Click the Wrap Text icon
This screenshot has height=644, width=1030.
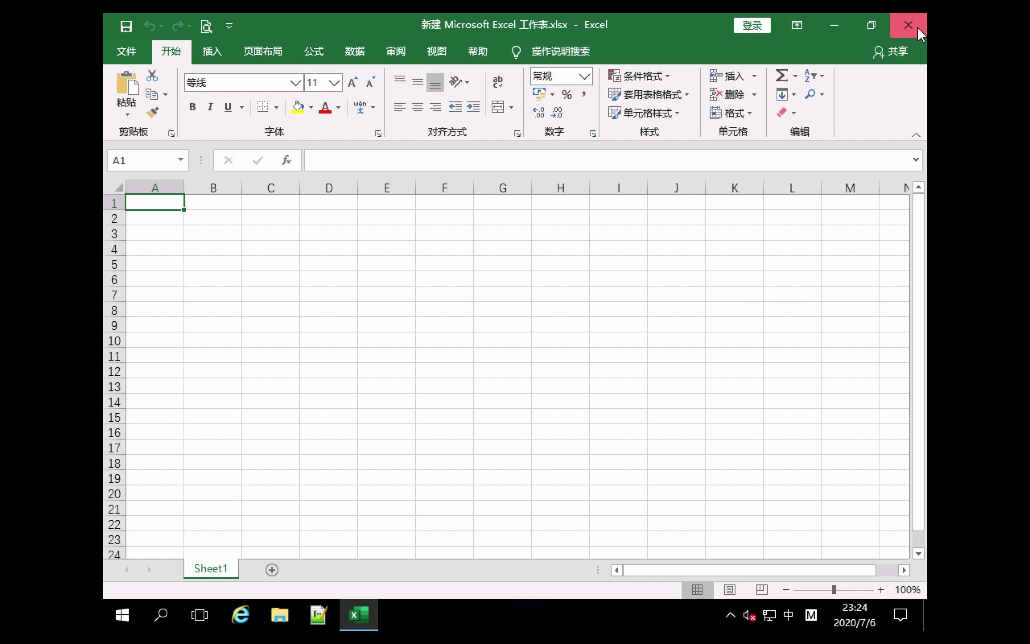click(x=498, y=82)
